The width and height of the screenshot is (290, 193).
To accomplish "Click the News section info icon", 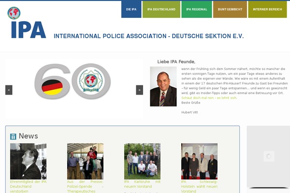I will point(13,137).
